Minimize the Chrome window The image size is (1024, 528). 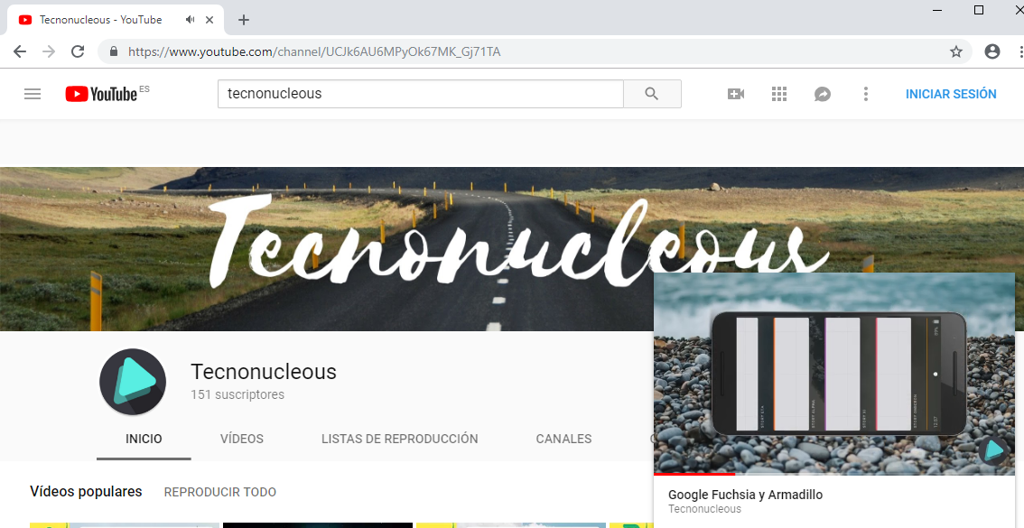pyautogui.click(x=938, y=11)
